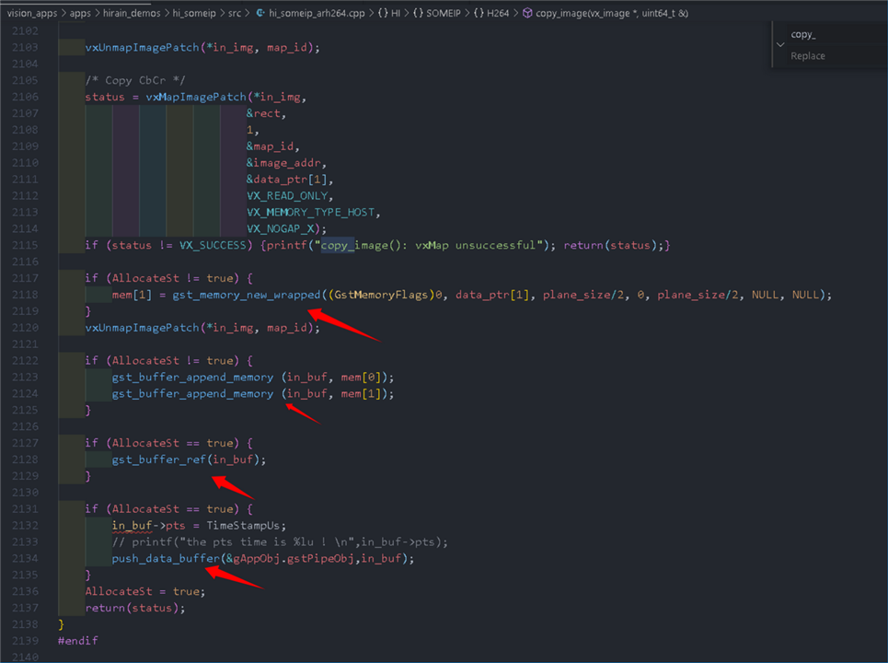
Task: Click GstMemoryFlags cast on line 2118
Action: 381,295
